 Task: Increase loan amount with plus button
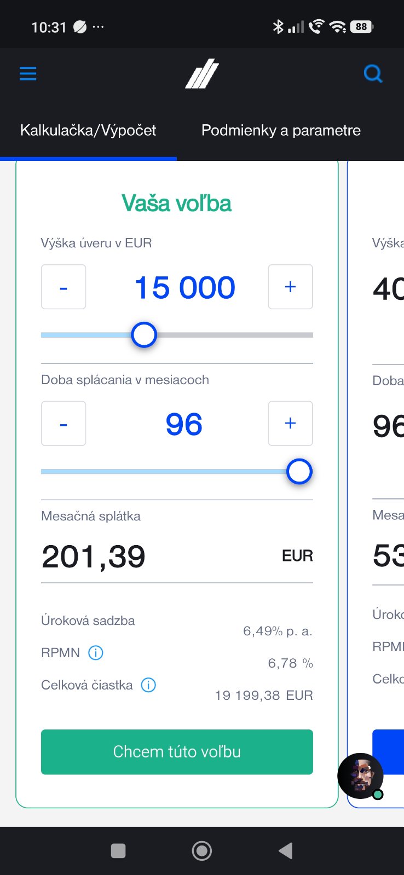290,287
